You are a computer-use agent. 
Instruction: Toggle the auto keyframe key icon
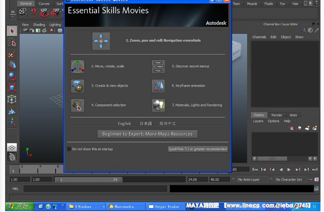pos(310,179)
